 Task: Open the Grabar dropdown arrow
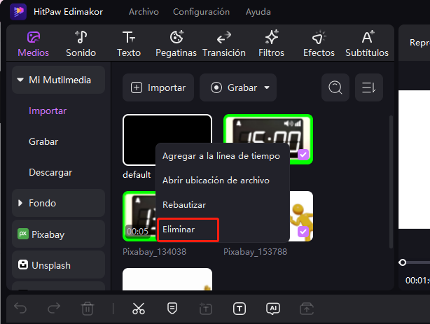(267, 87)
